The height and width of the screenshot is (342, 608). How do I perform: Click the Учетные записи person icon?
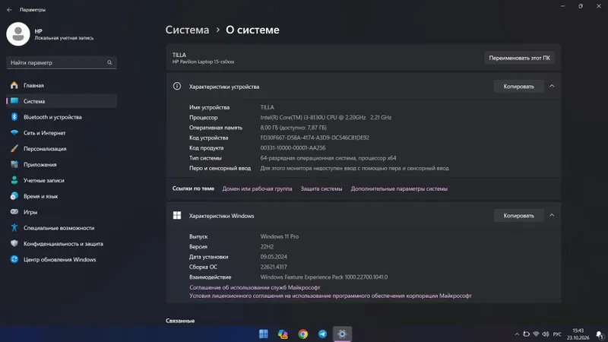pos(14,180)
